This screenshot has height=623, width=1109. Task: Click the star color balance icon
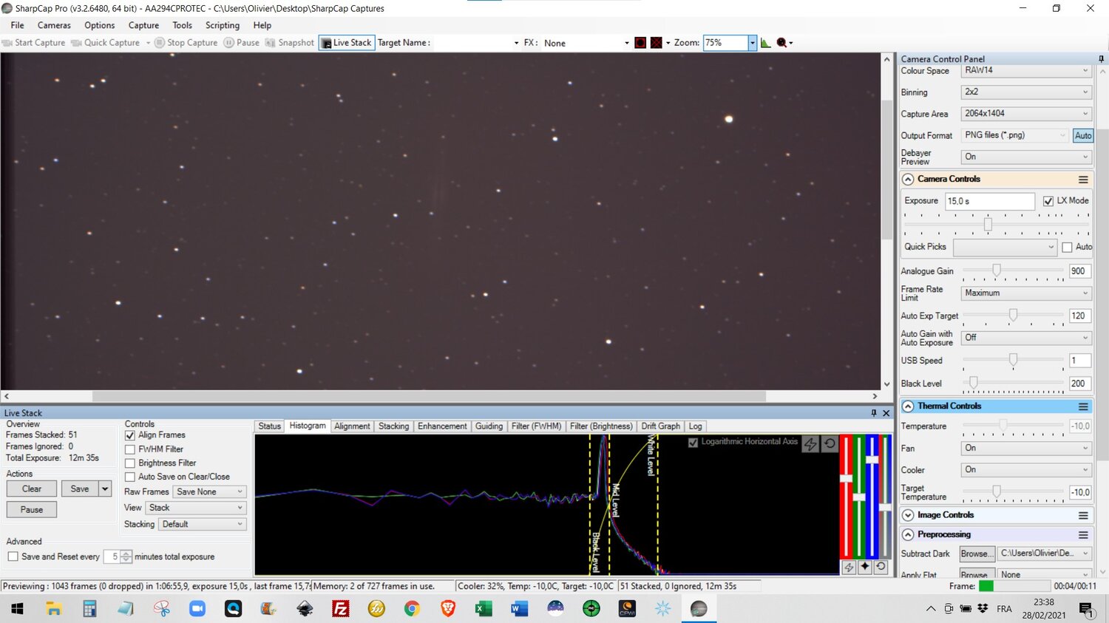coord(864,567)
